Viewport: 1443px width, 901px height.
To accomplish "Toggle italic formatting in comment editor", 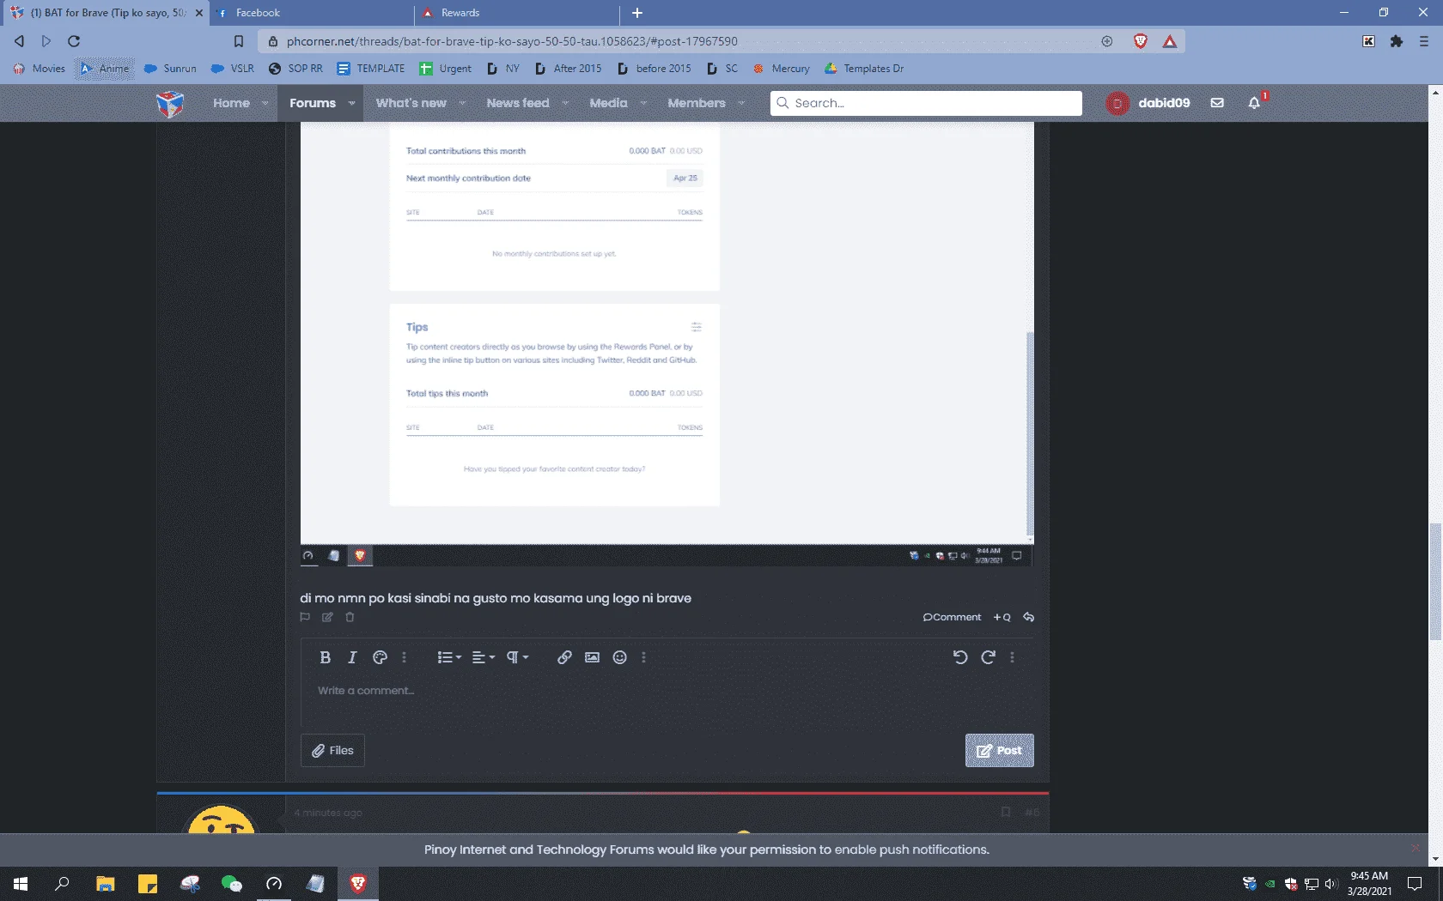I will pos(352,657).
